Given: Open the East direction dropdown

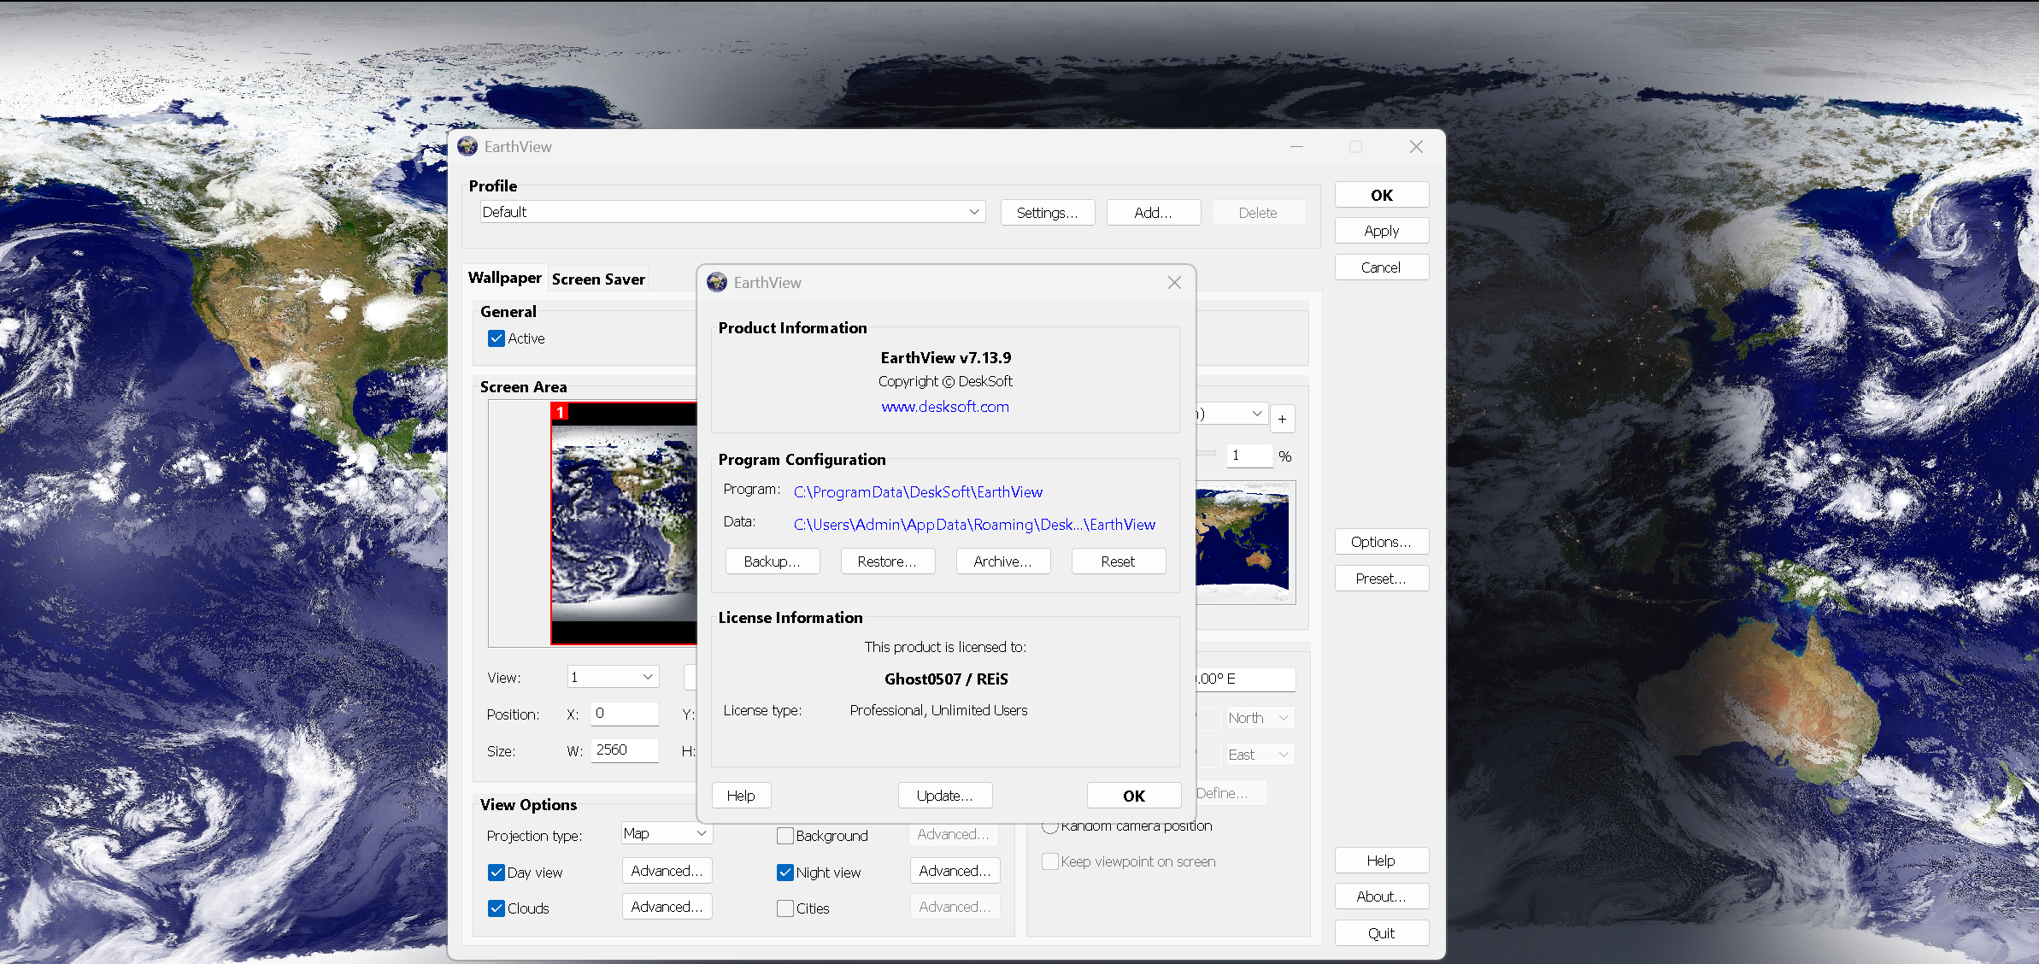Looking at the screenshot, I should (x=1260, y=755).
